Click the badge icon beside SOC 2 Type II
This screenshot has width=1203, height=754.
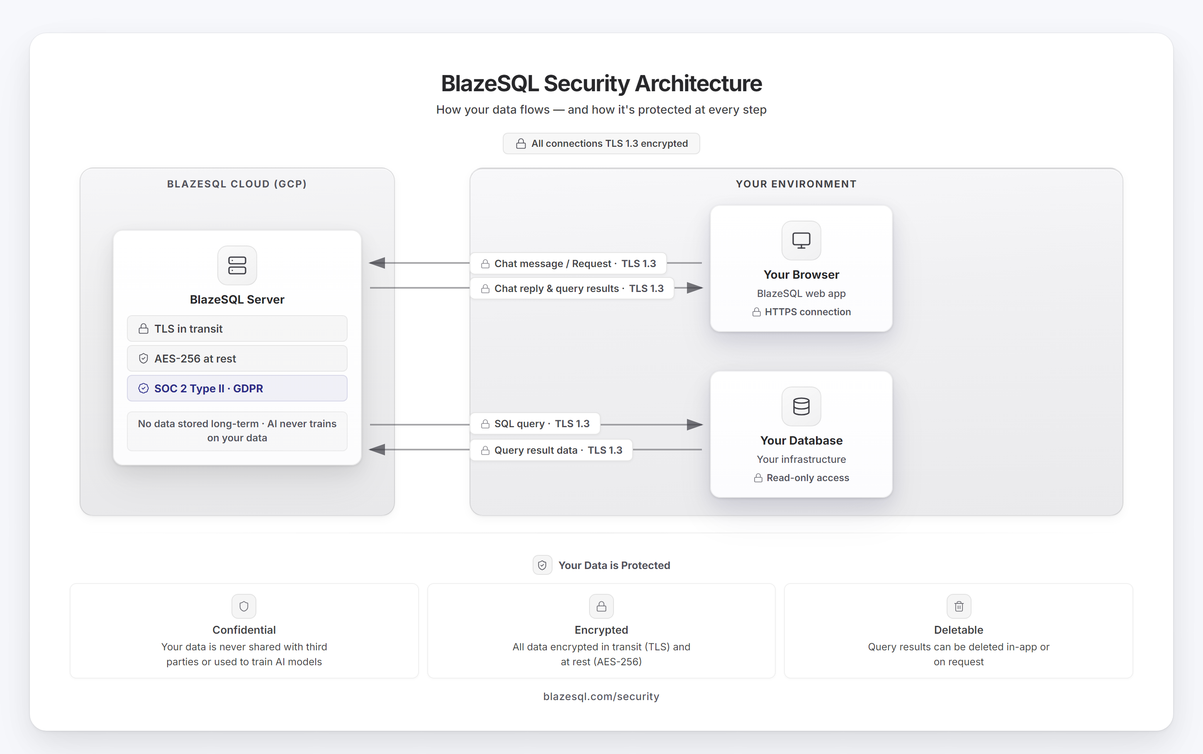tap(144, 389)
